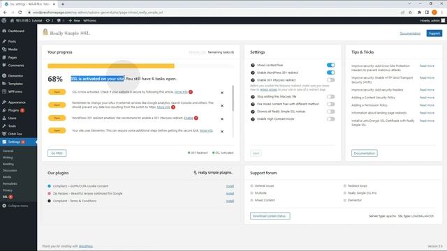
Task: Dismiss the 'Remember to change your URLs' task
Action: (x=222, y=106)
